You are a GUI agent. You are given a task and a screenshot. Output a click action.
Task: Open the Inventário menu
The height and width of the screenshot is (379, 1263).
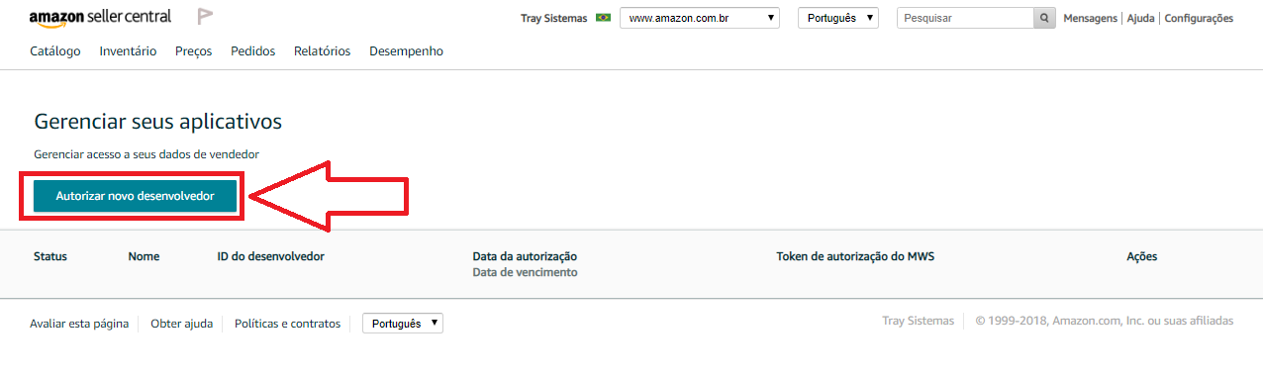[128, 51]
